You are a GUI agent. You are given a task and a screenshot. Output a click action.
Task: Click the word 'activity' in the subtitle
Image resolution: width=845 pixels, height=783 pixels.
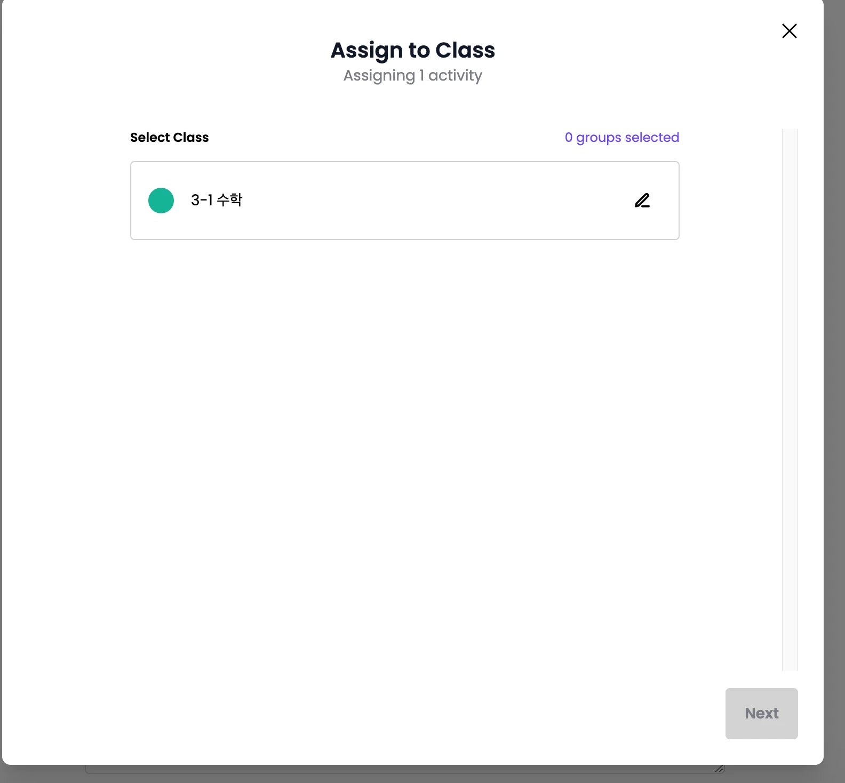pyautogui.click(x=456, y=76)
